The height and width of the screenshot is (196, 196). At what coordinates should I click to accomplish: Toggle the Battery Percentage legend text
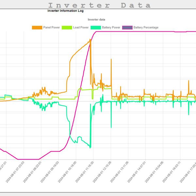point(146,27)
